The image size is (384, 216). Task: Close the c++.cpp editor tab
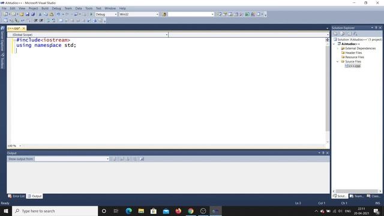24,28
